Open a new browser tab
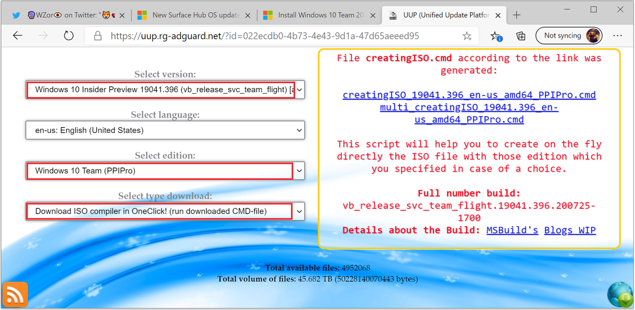635x310 pixels. tap(516, 15)
